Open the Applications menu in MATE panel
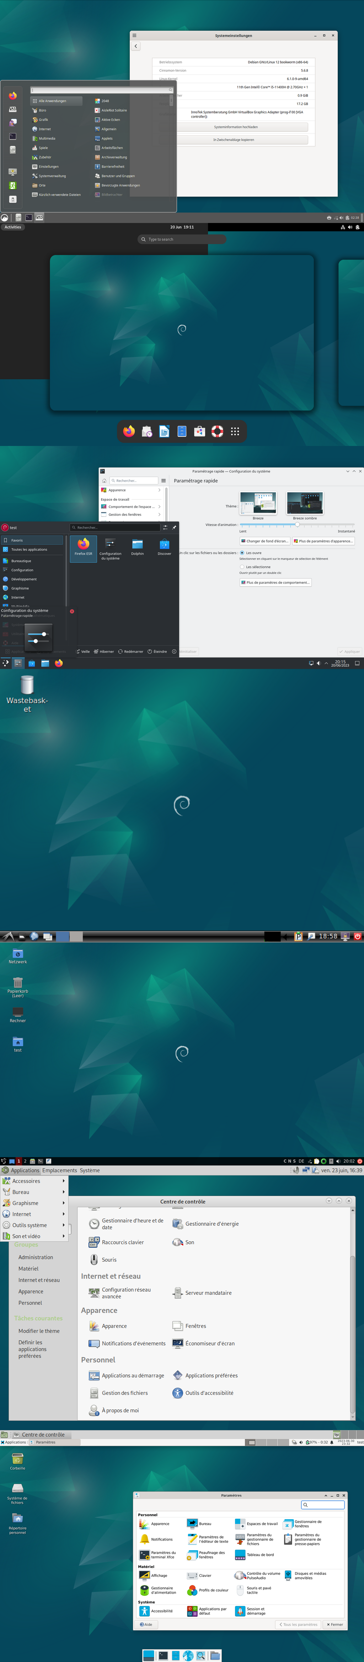The height and width of the screenshot is (1662, 364). pyautogui.click(x=21, y=1170)
